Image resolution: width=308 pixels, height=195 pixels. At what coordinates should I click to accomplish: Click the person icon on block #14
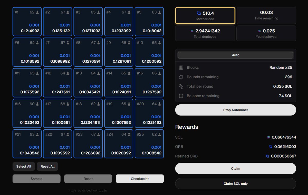click(129, 73)
